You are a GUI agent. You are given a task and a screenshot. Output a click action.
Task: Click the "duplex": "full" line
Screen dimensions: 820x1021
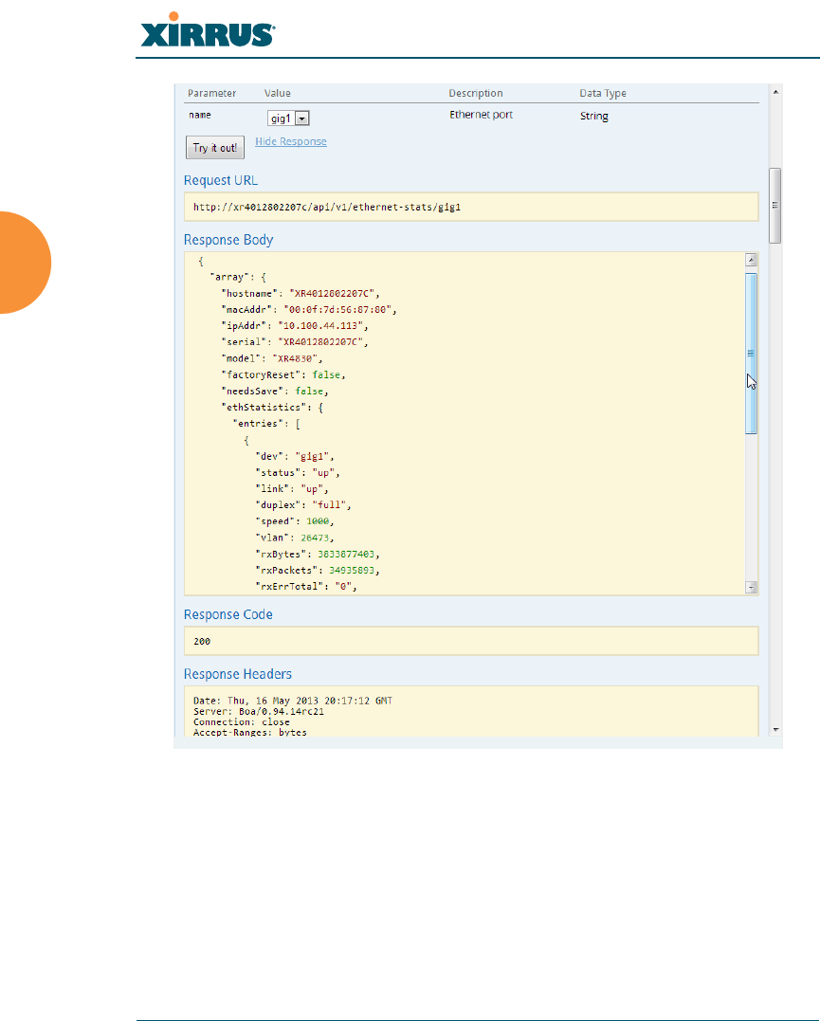click(303, 504)
